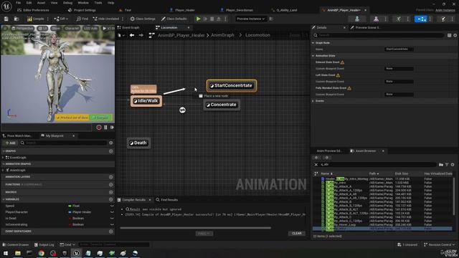Select the active Blueprint mode icon
Screen dimensions: 459x258
click(x=421, y=19)
